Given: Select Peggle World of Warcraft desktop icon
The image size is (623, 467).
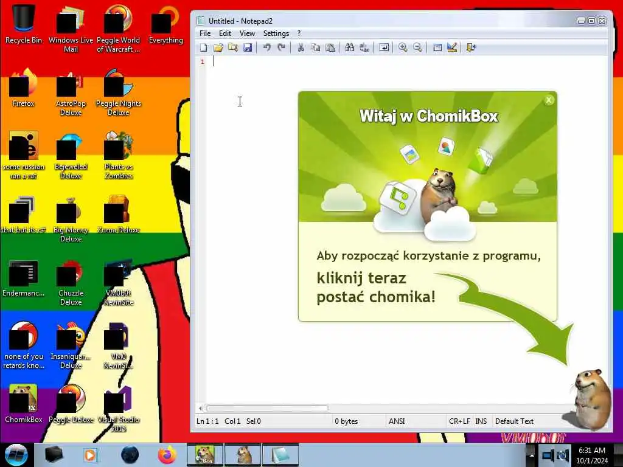Looking at the screenshot, I should click(119, 28).
